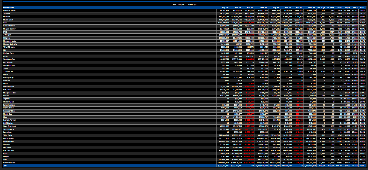Select the Taylor broker row
This screenshot has width=368, height=170.
(184, 69)
